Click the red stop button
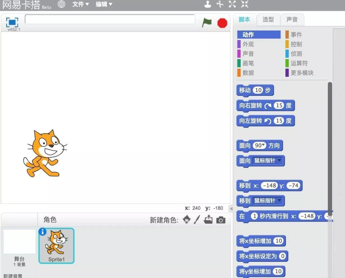Viewport: 345px width, 278px height. [222, 23]
